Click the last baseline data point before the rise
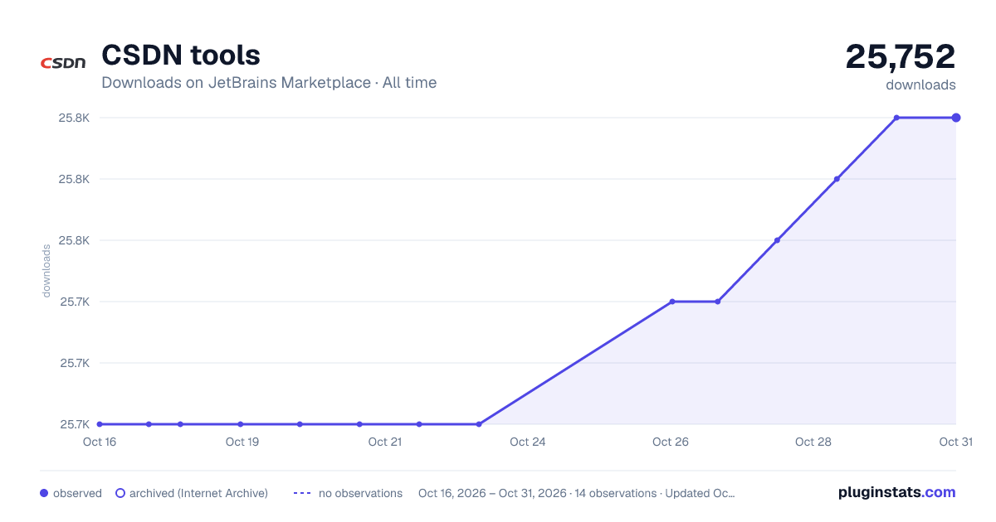This screenshot has width=996, height=522. pos(479,424)
